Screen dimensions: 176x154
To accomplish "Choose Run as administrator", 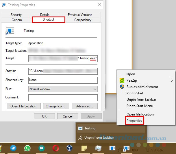I will [x=142, y=87].
